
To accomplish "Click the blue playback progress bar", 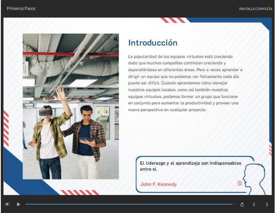I will [x=130, y=204].
